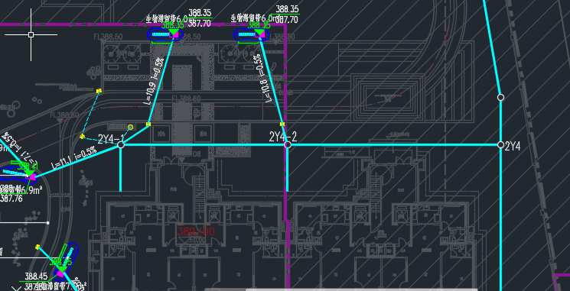Select the white 387.76 elevation text

click(x=11, y=199)
